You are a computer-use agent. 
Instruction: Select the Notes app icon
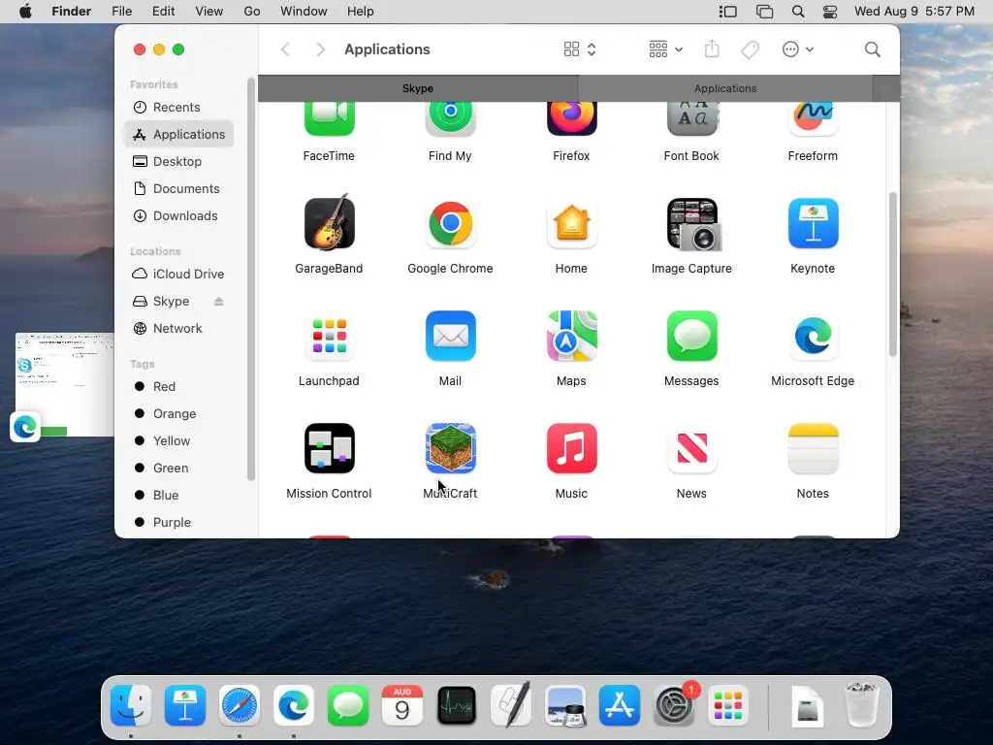[x=814, y=448]
